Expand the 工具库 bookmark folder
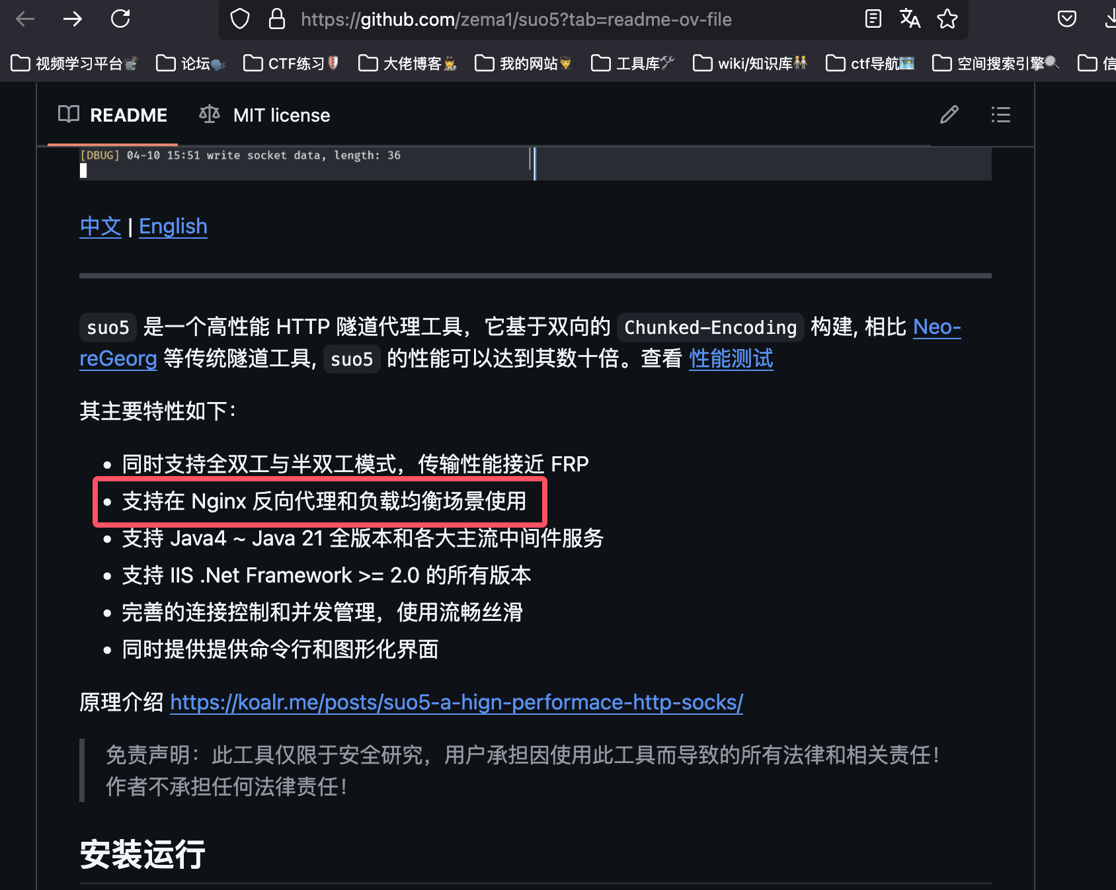Viewport: 1116px width, 890px height. point(632,63)
